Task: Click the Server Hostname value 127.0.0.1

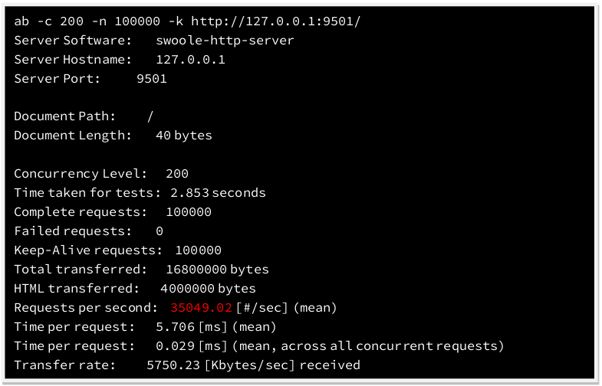Action: [190, 59]
